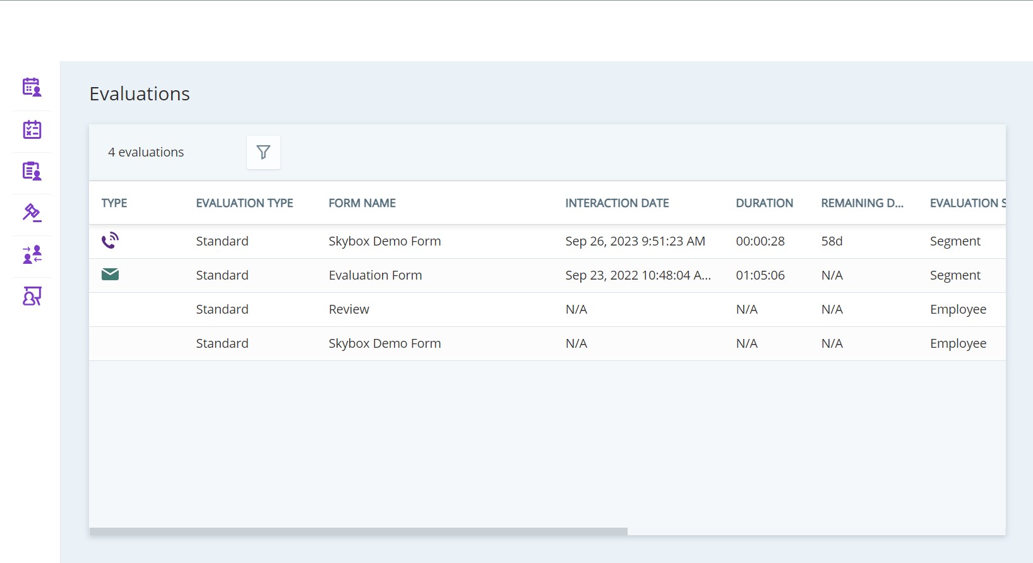Click the email envelope icon in second row
The image size is (1033, 563).
coord(110,274)
